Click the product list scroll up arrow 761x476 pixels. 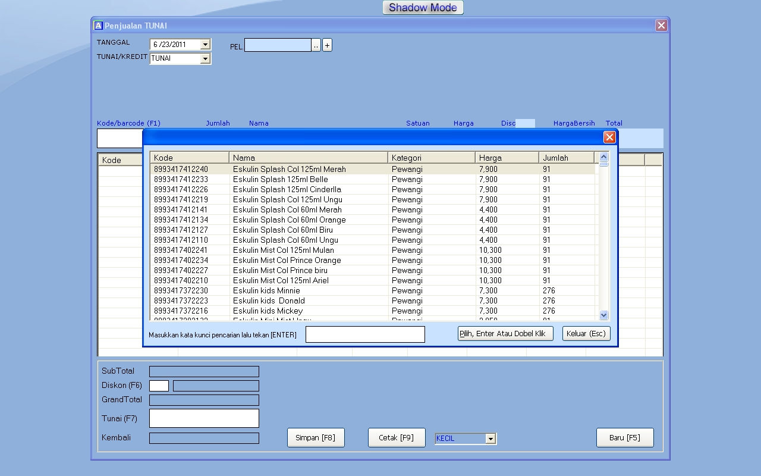pyautogui.click(x=604, y=157)
